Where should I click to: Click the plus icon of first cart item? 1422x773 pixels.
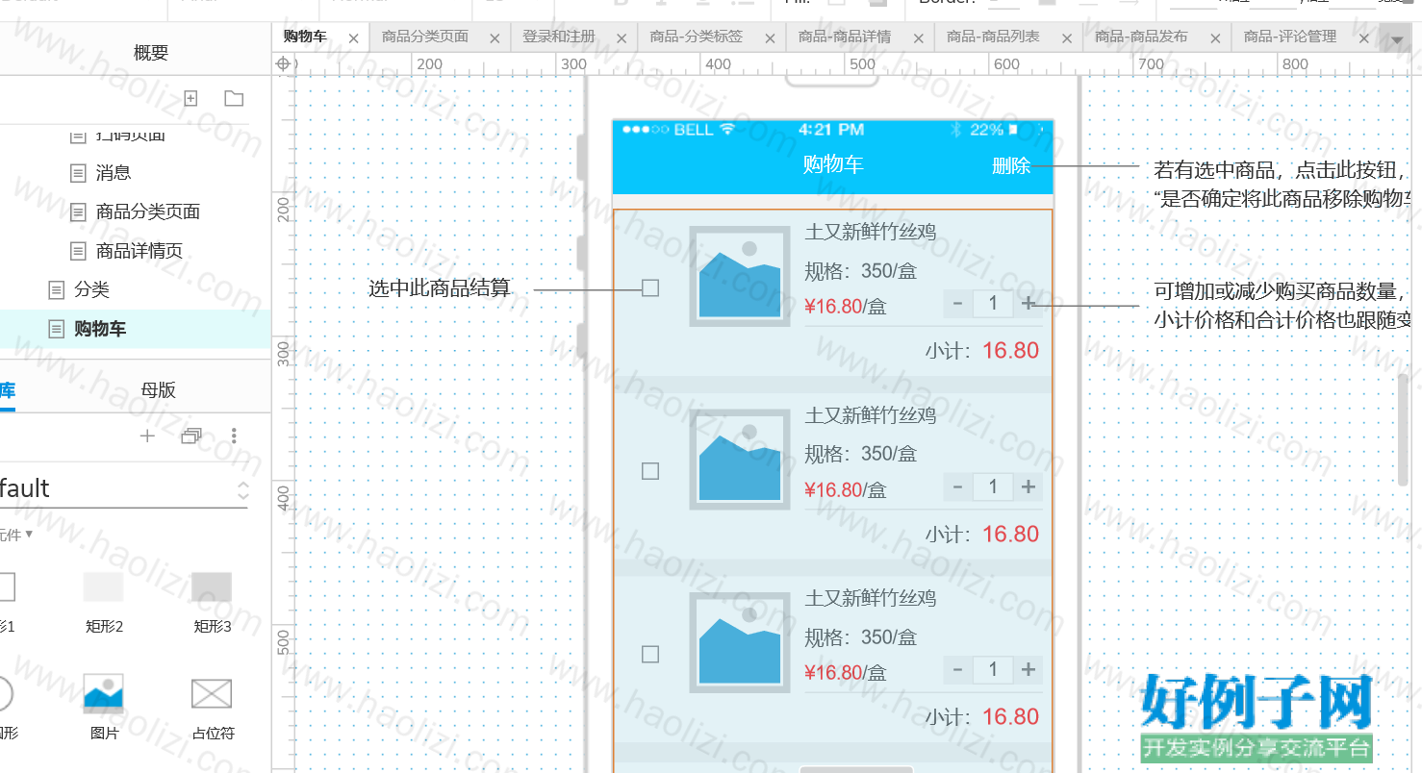point(1028,304)
